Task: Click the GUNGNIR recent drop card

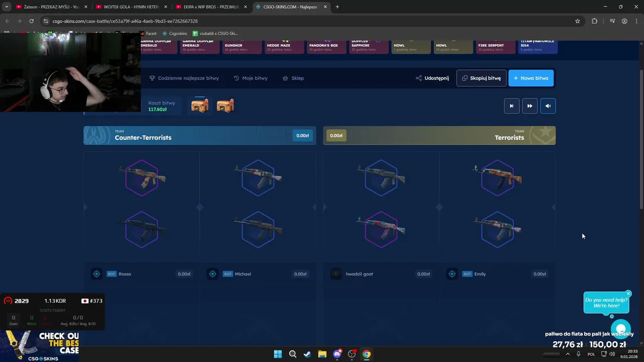Action: point(243,46)
